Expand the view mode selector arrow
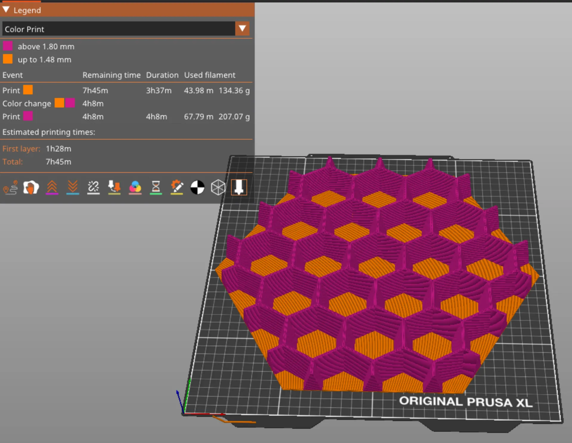Screen dimensions: 572x443 click(242, 29)
